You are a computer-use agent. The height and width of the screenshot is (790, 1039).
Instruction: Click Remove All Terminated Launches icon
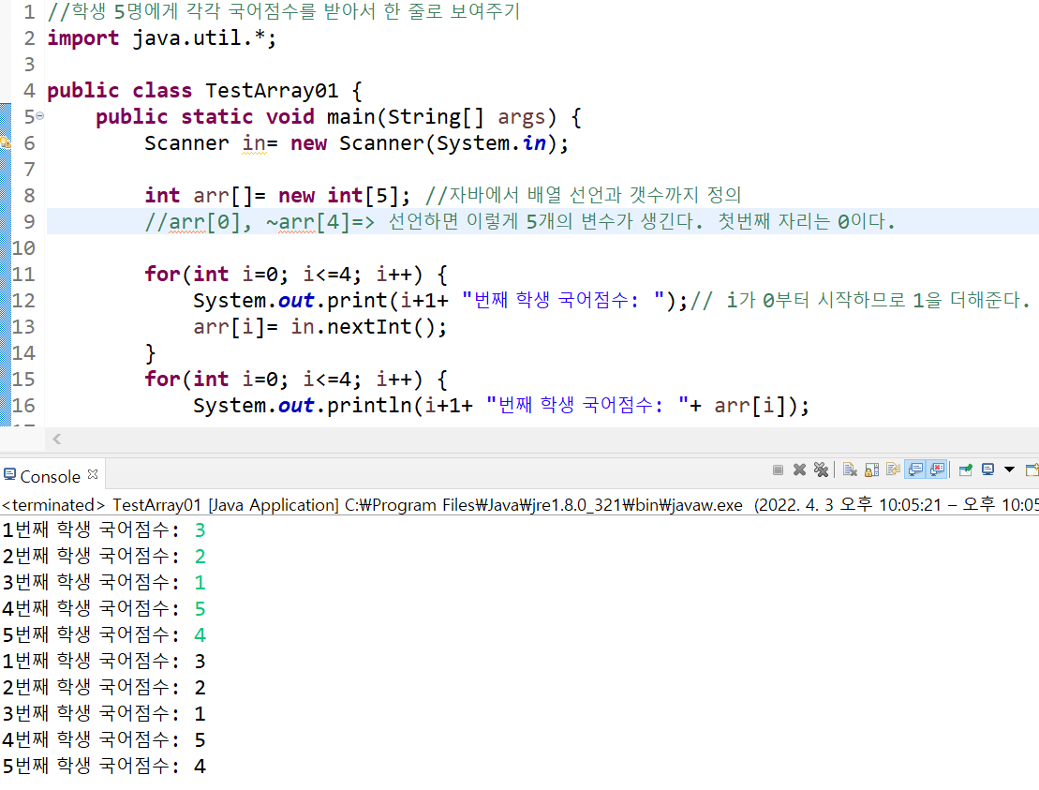click(x=821, y=470)
